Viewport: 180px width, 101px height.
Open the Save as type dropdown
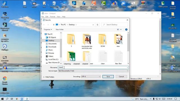[93, 71]
